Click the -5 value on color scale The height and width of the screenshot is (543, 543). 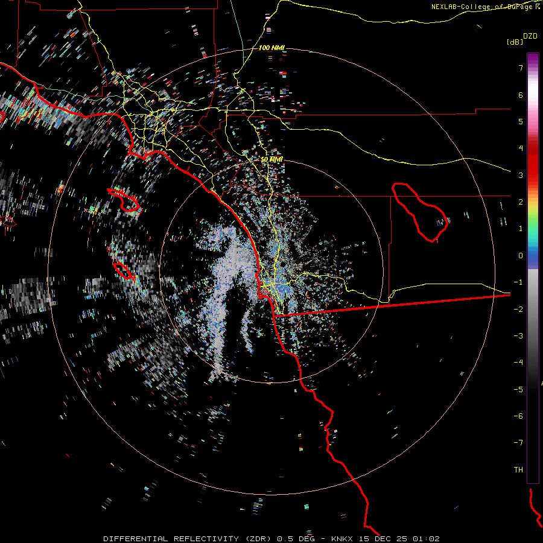[x=518, y=390]
